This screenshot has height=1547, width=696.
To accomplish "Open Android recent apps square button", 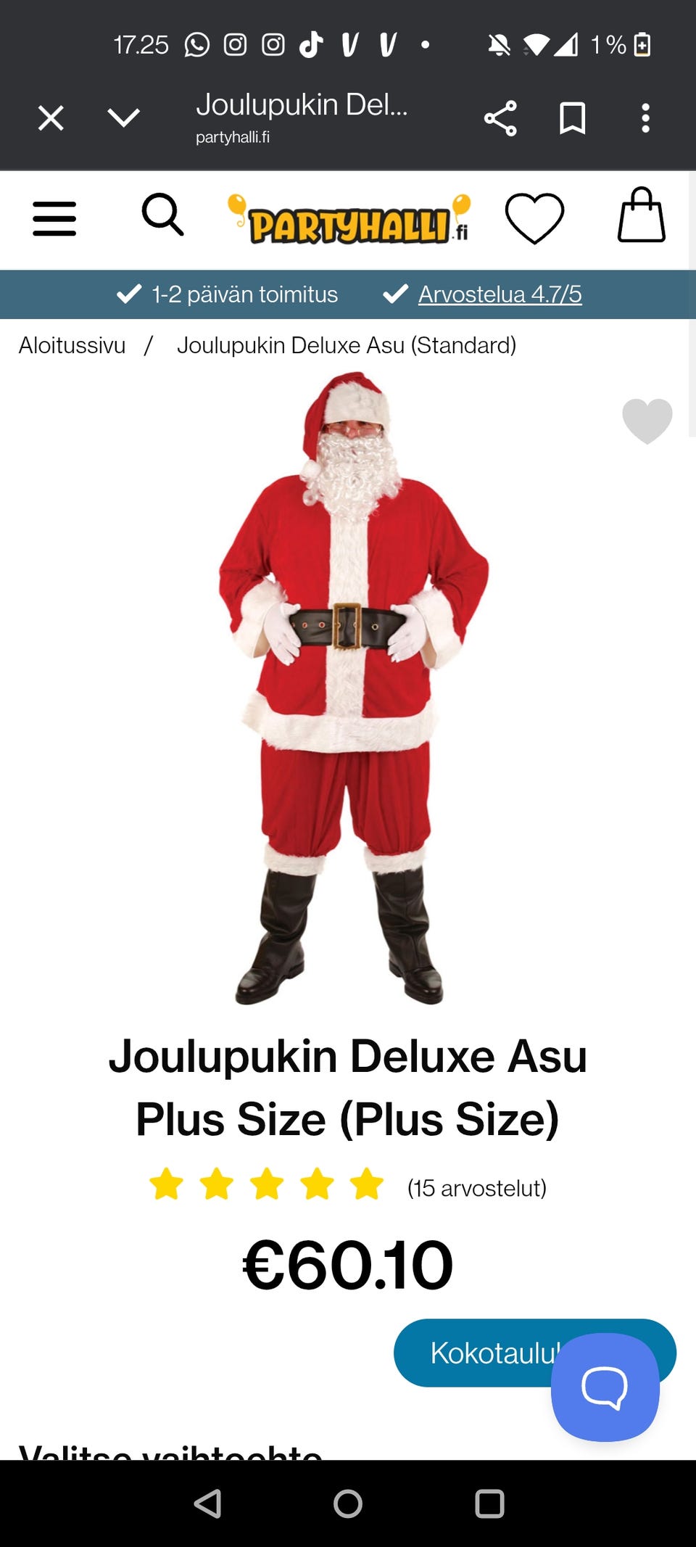I will 489,1503.
